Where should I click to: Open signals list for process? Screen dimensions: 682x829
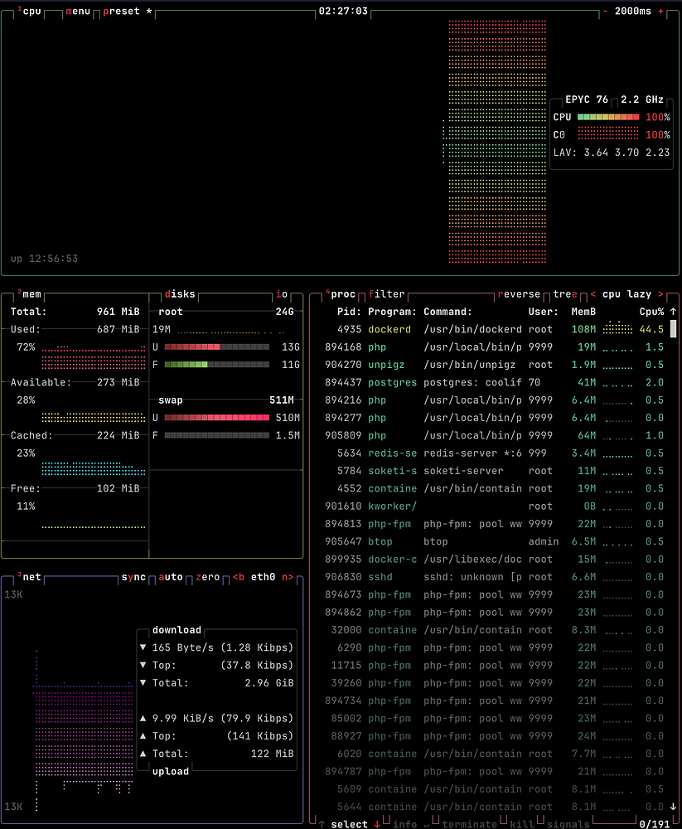click(568, 824)
